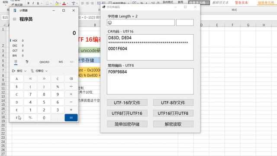
Task: Select column G header in Excel
Action: click(x=248, y=25)
